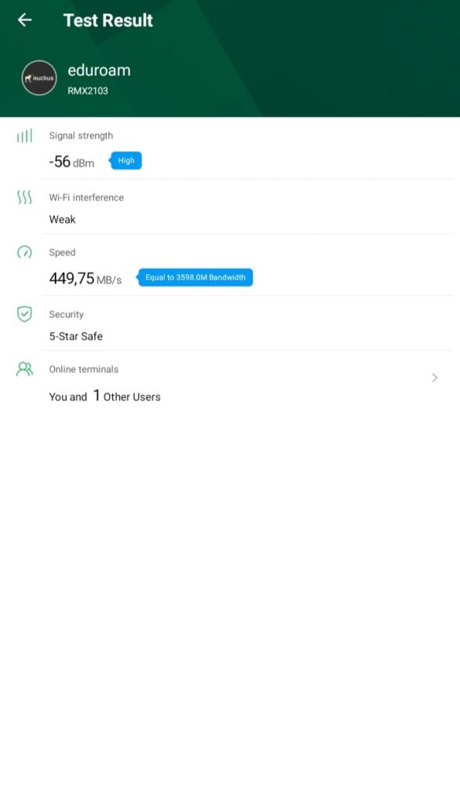Click the Weak interference value
This screenshot has width=460, height=804.
[x=62, y=220]
